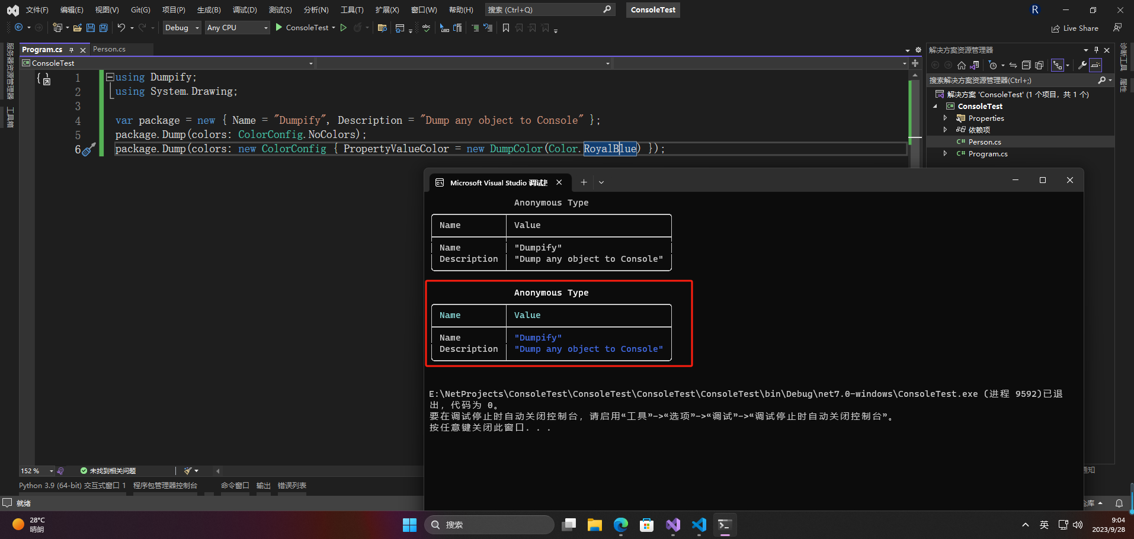Open Microsoft Edge from the taskbar
The width and height of the screenshot is (1134, 539).
(621, 525)
